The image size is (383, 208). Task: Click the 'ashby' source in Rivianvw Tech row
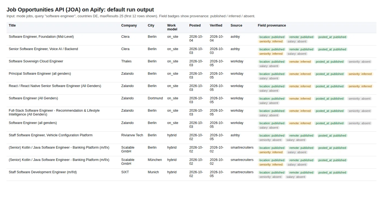coord(235,135)
